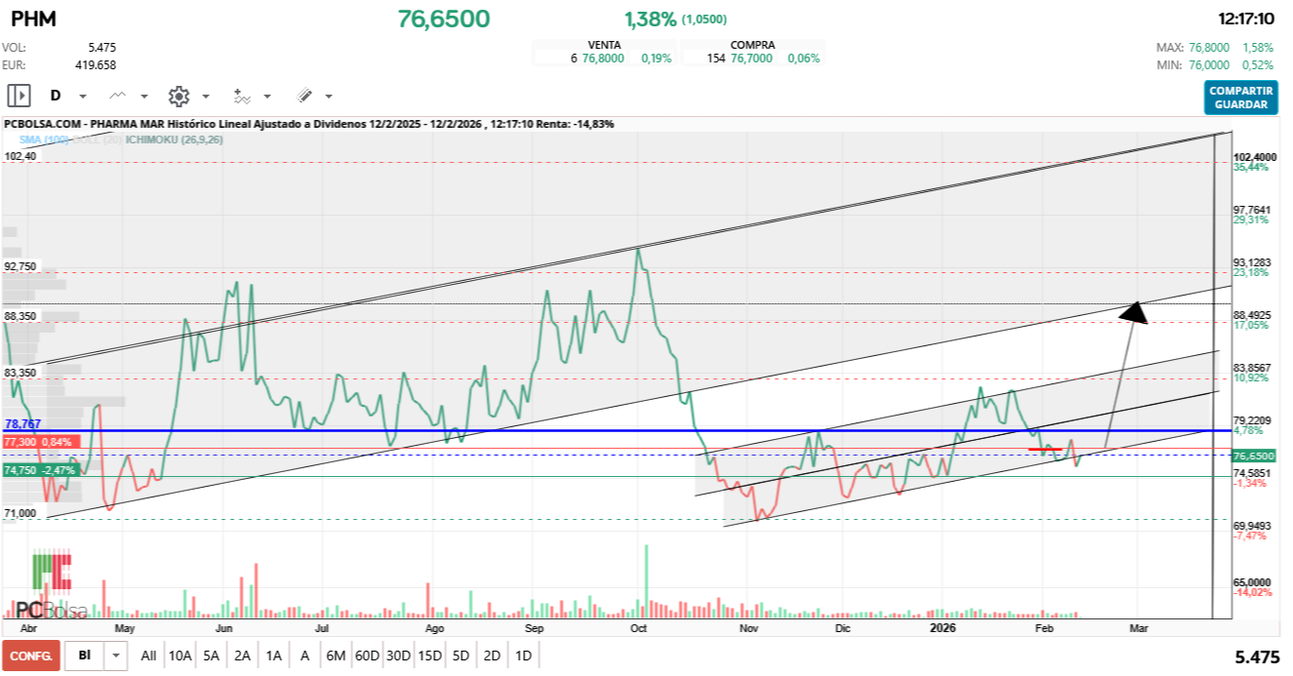The width and height of the screenshot is (1293, 676).
Task: Open the line chart type icon
Action: tap(118, 96)
